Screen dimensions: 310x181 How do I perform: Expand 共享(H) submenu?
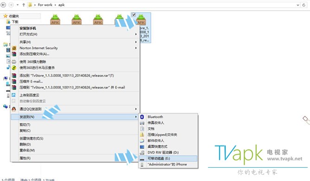click(75, 42)
